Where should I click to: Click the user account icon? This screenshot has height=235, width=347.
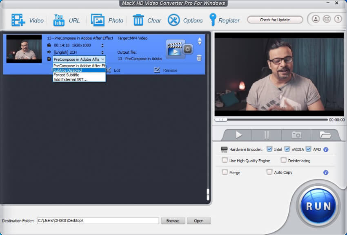[x=316, y=19]
